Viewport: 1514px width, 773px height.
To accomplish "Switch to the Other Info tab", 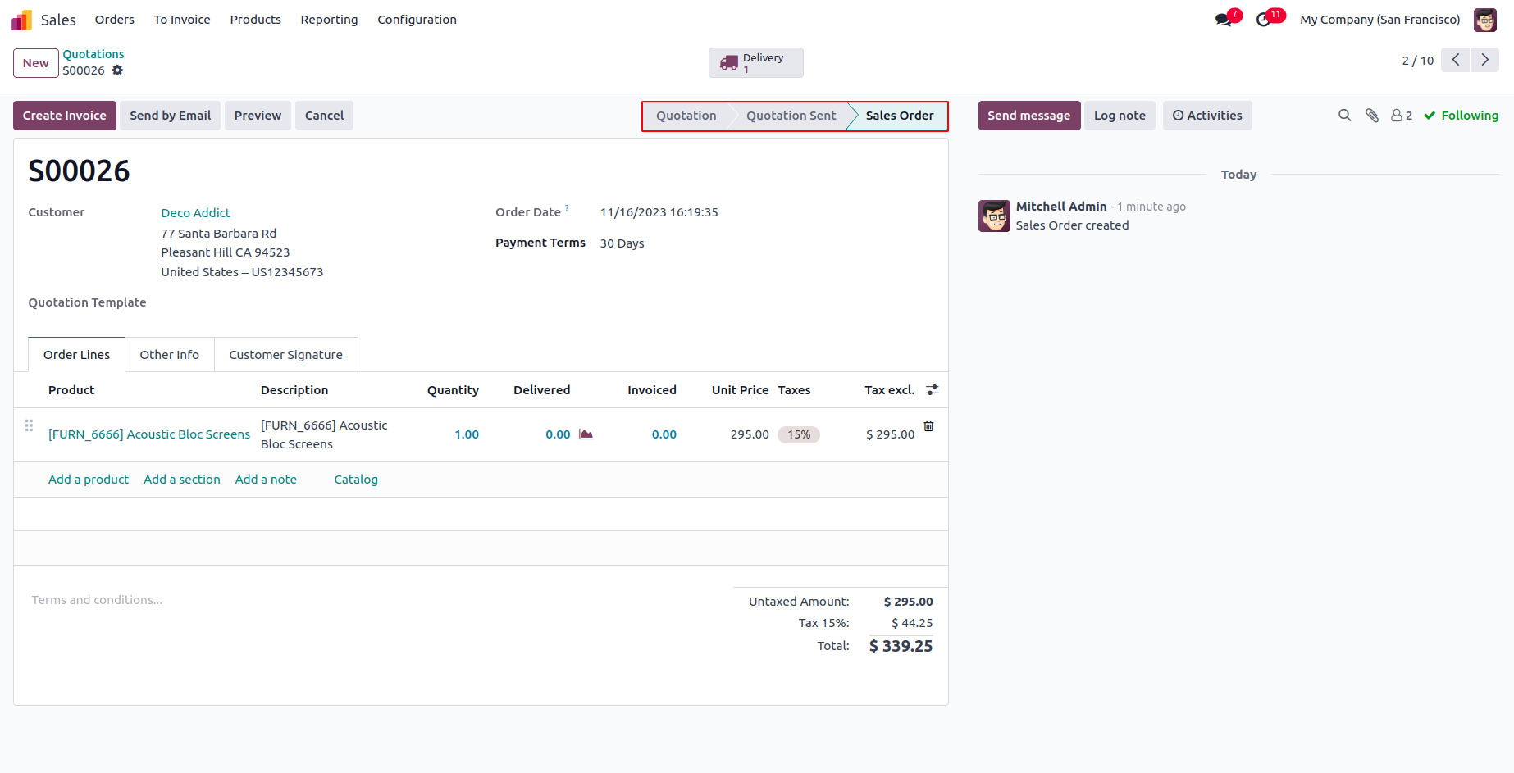I will click(x=169, y=355).
